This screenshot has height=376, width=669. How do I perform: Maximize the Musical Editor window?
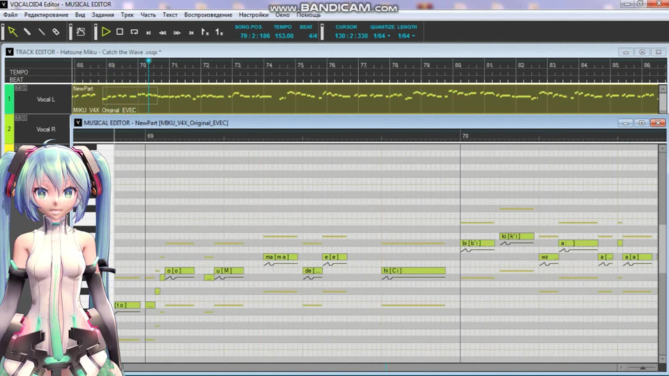tap(642, 123)
